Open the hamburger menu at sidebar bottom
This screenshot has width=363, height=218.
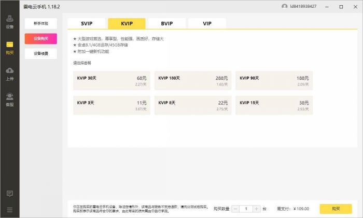[9, 210]
